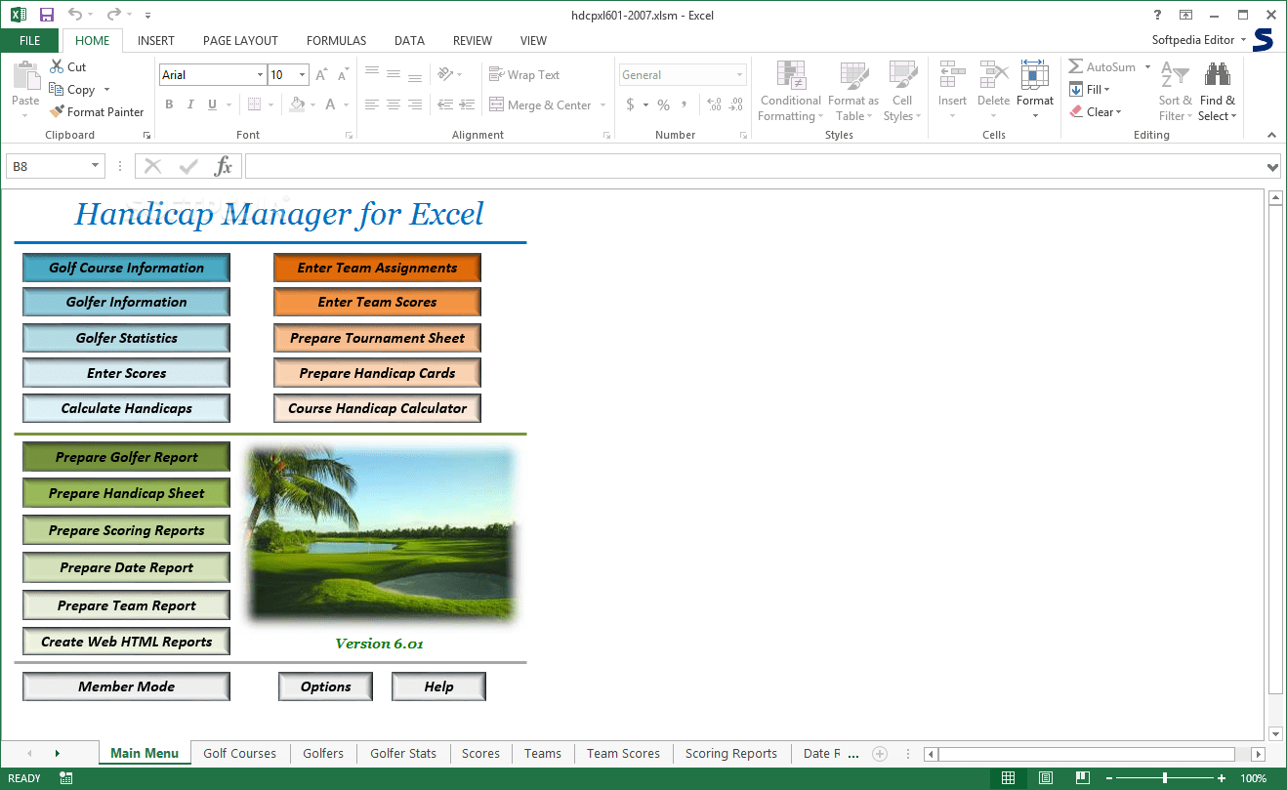Click the Save icon in quick access toolbar
1287x790 pixels.
(47, 15)
